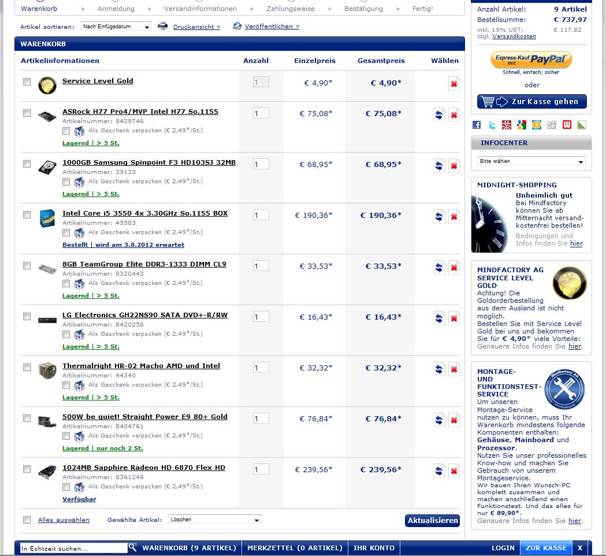Screen dimensions: 606x556
Task: Open the Veröffentlichen link
Action: tap(272, 26)
